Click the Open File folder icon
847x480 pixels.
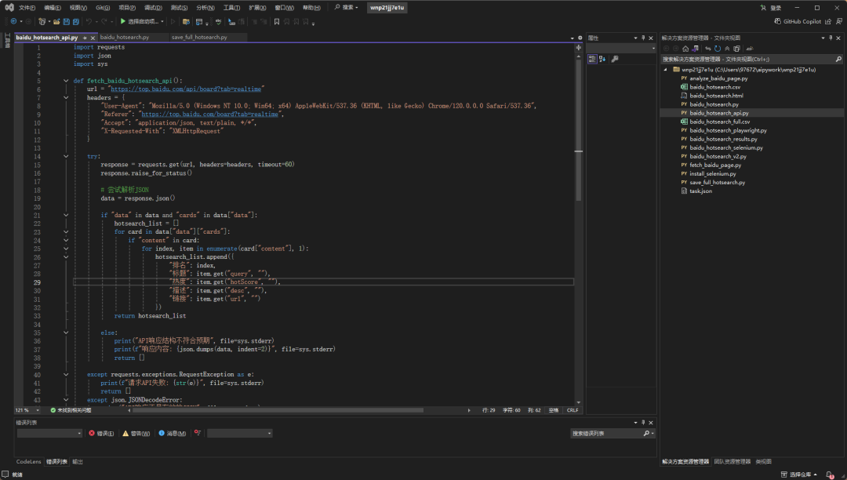(56, 22)
